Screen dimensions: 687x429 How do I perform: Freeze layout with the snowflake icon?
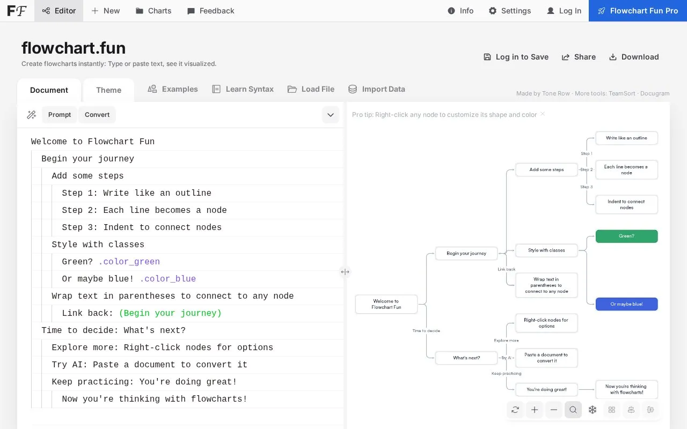click(593, 410)
